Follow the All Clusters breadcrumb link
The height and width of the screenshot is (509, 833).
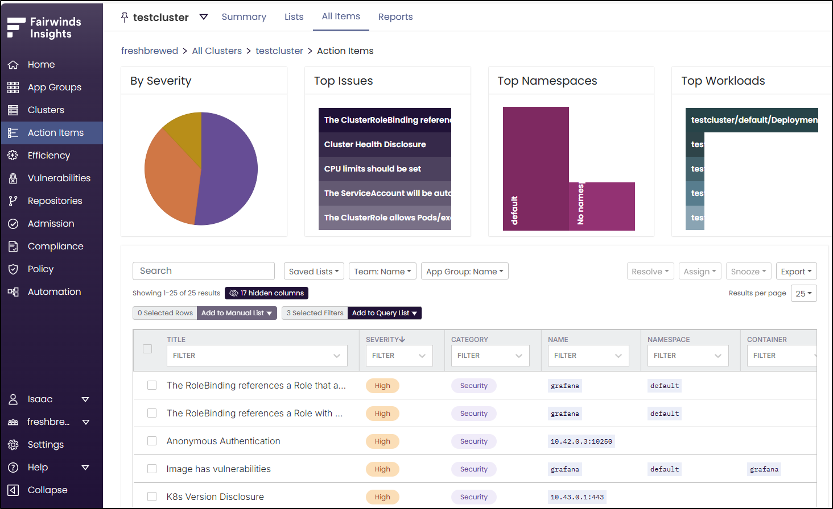click(x=217, y=51)
